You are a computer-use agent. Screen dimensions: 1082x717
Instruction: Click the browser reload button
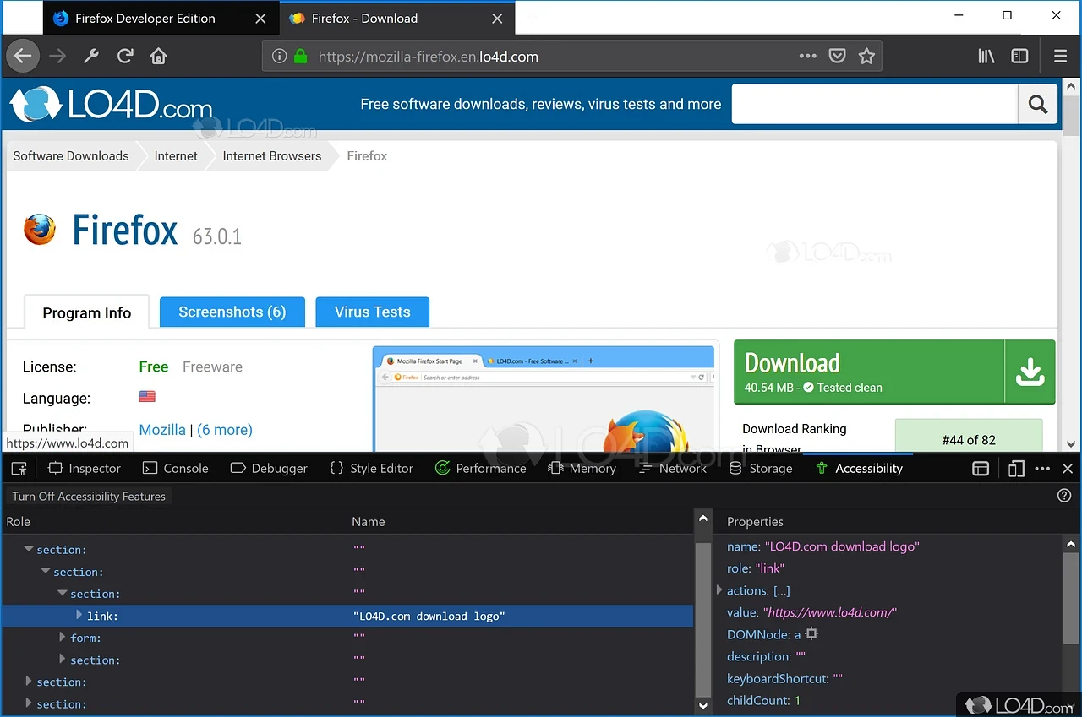click(x=125, y=57)
